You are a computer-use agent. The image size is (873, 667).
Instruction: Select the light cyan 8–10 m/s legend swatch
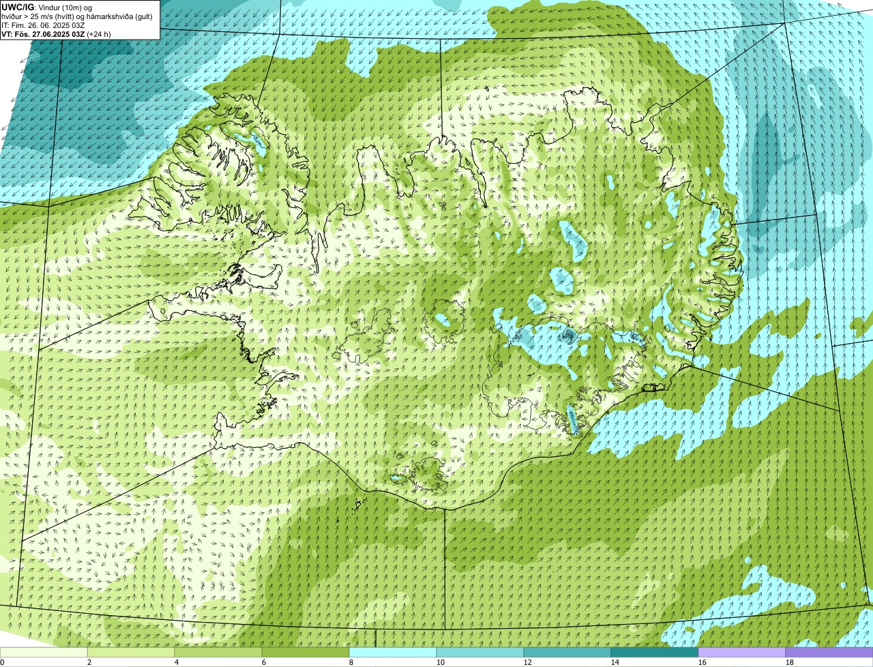pyautogui.click(x=393, y=652)
